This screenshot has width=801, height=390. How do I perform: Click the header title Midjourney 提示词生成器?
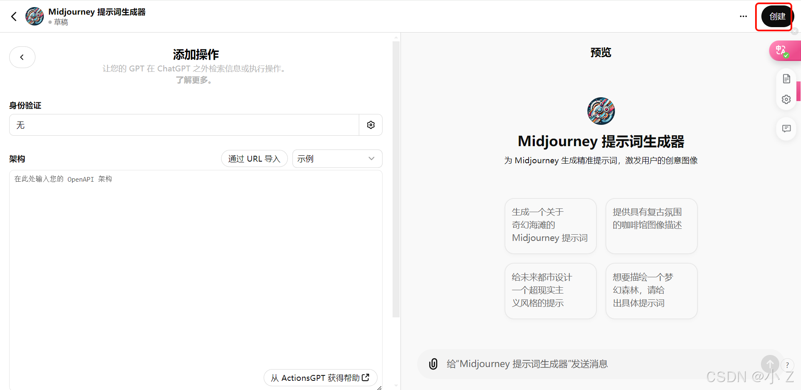tap(97, 12)
